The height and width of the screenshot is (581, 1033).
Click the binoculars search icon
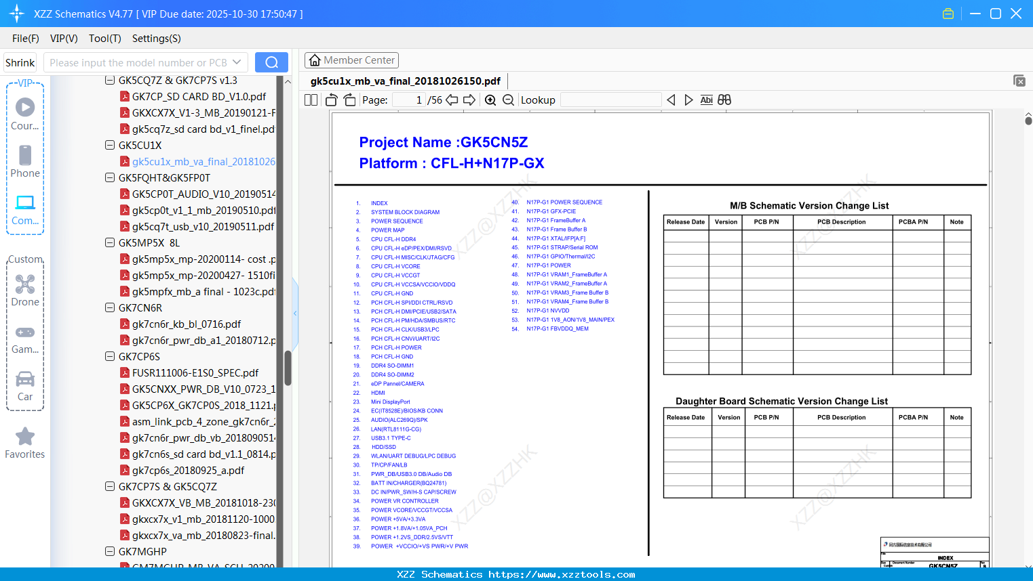click(x=724, y=100)
